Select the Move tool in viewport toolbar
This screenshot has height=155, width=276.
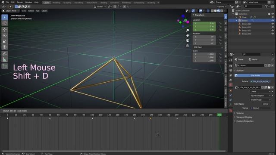pos(5,30)
